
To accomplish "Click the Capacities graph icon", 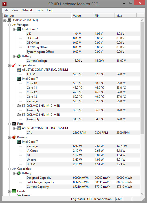I will 14,169.
